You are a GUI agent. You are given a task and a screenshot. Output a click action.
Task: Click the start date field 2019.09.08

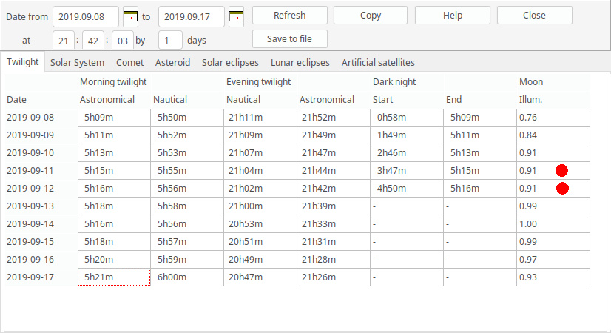pyautogui.click(x=86, y=16)
